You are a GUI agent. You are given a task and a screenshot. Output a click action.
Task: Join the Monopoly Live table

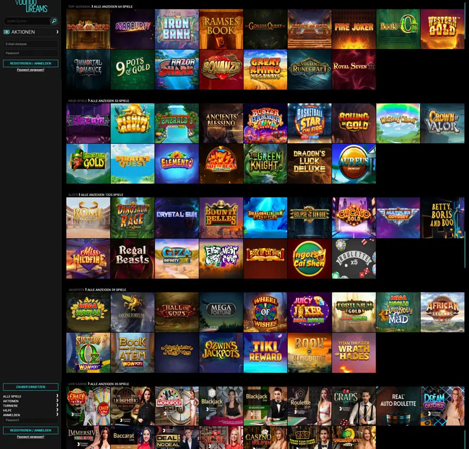177,406
